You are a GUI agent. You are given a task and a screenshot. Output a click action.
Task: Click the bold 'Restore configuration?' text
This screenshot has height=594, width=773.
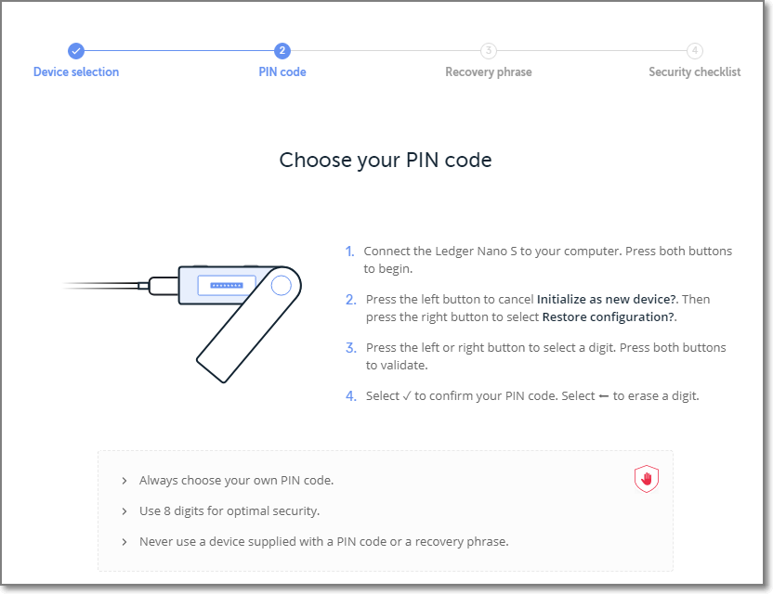tap(609, 317)
